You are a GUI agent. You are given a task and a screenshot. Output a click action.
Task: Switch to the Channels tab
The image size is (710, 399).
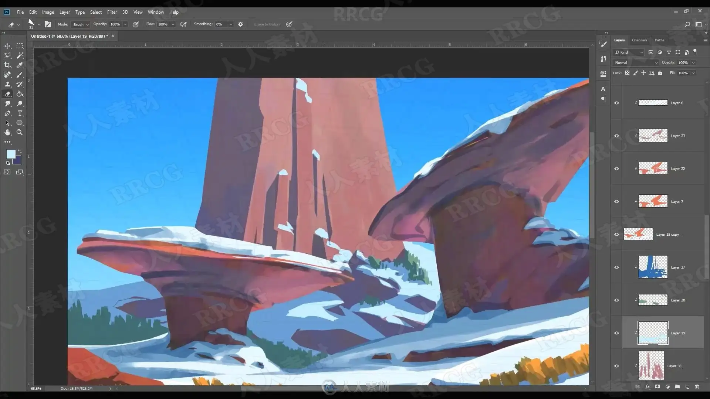click(x=639, y=40)
